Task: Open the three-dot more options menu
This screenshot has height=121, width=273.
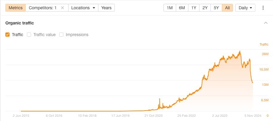Action: click(263, 8)
